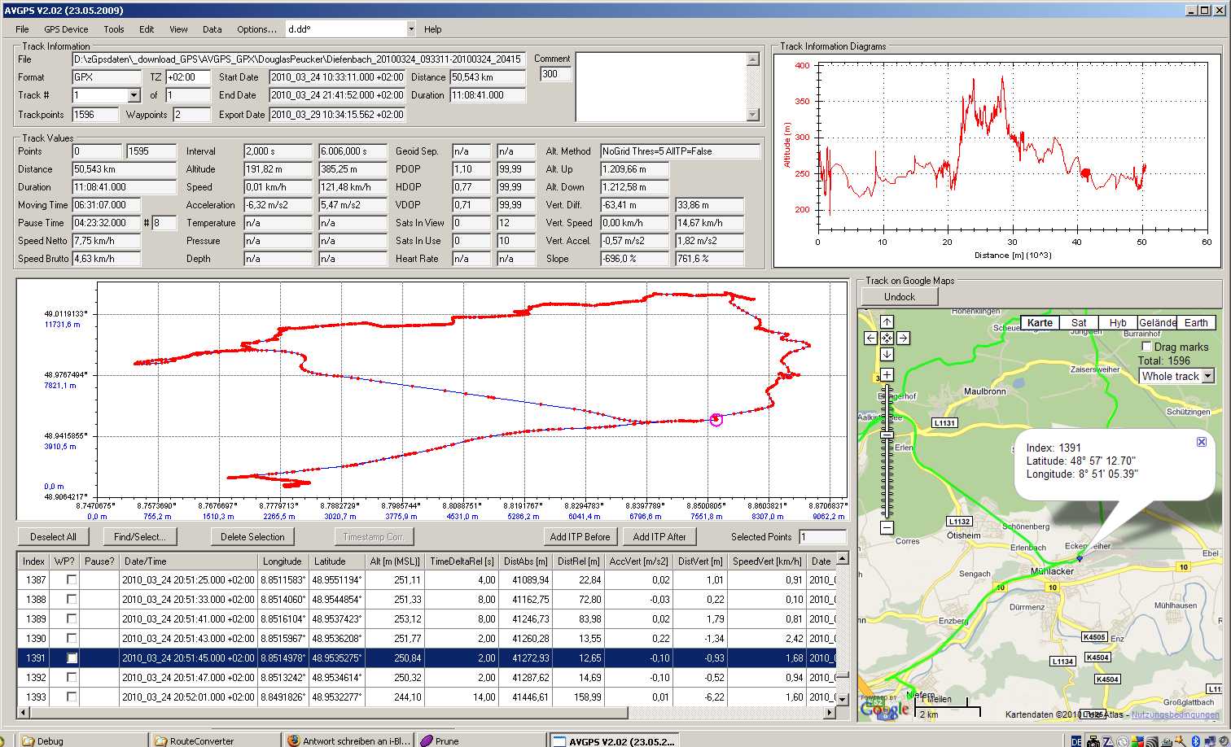The width and height of the screenshot is (1231, 747).
Task: Click the map zoom slider handle
Action: tap(887, 435)
